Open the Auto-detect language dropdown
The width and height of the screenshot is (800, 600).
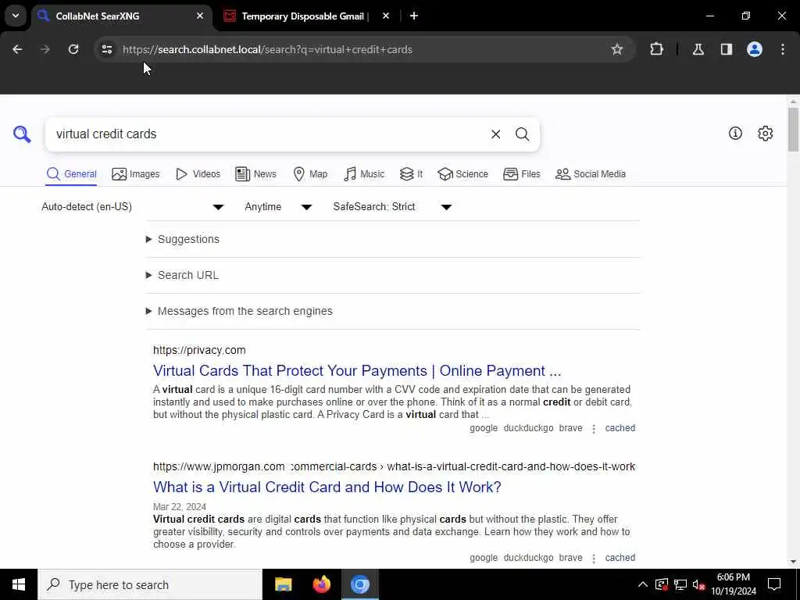click(x=133, y=206)
